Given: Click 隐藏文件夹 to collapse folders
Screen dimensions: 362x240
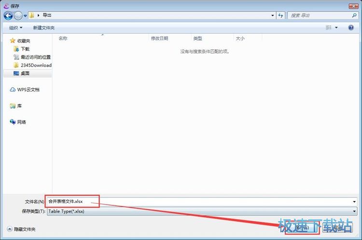Looking at the screenshot, I should tap(25, 229).
